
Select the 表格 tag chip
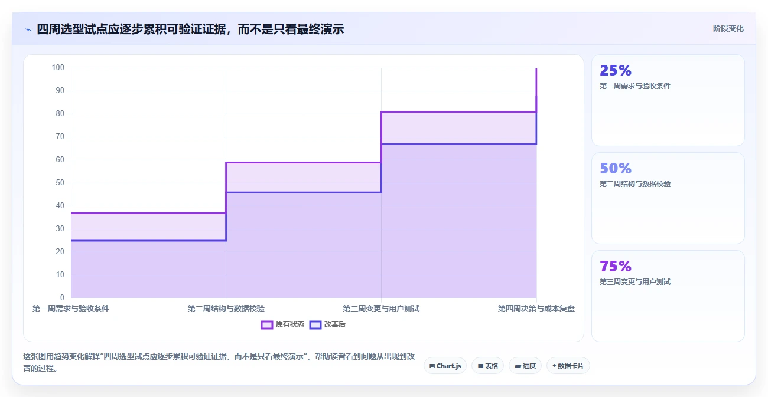487,366
